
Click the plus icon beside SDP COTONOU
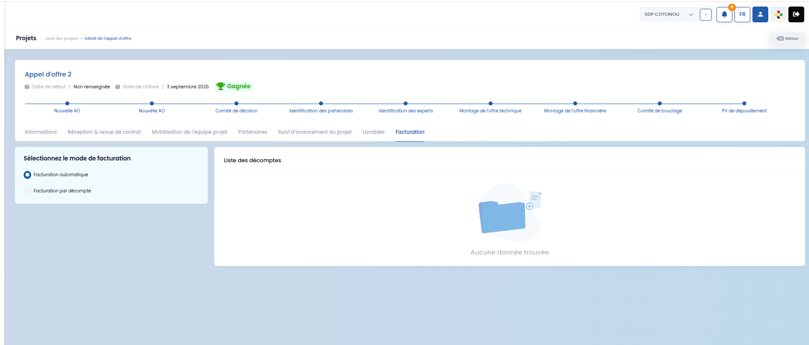point(706,14)
